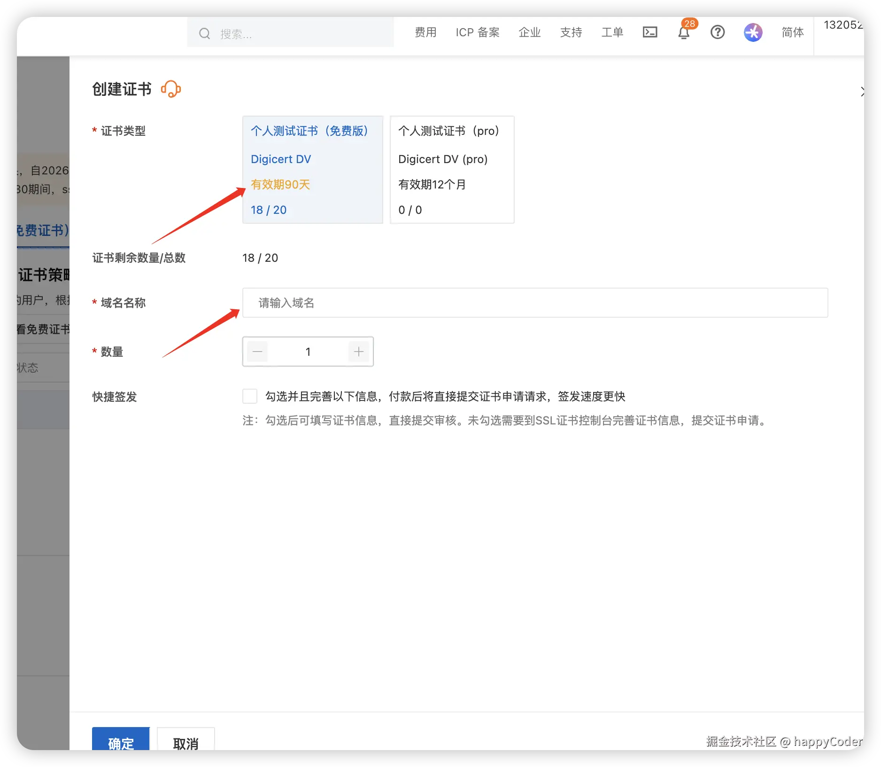Screen dimensions: 881x767
Task: Open the AI assistant star icon
Action: pyautogui.click(x=753, y=32)
